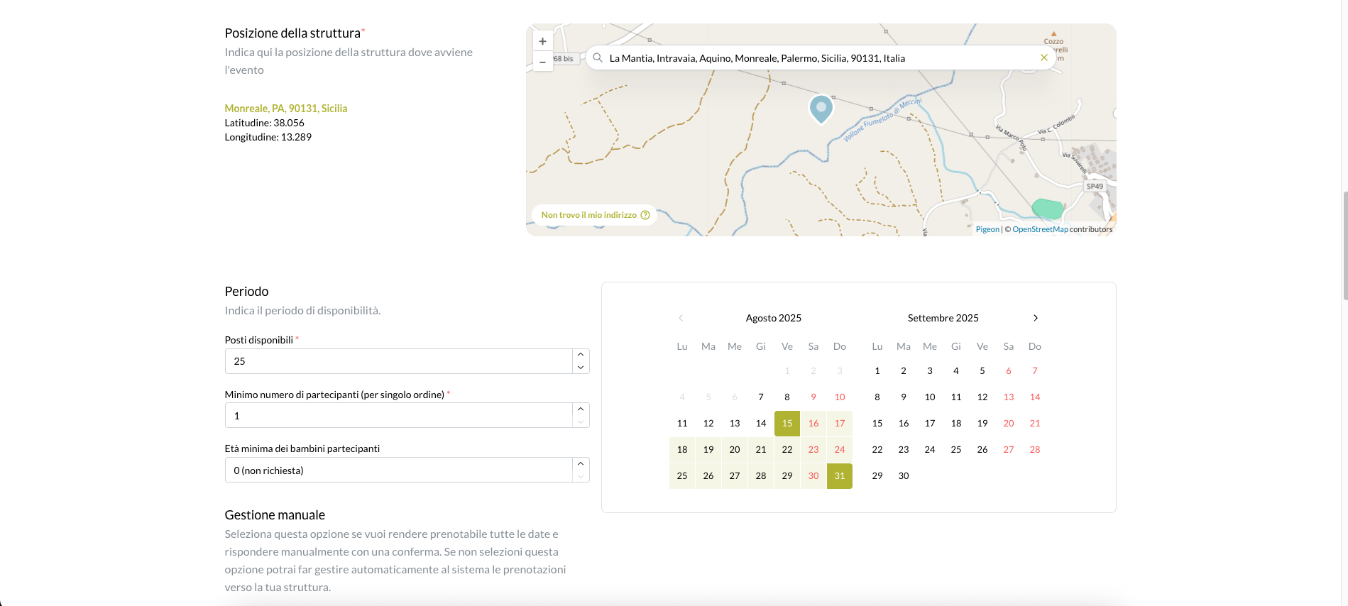Screen dimensions: 1348x606
Task: Go to previous month in the calendar
Action: [681, 318]
